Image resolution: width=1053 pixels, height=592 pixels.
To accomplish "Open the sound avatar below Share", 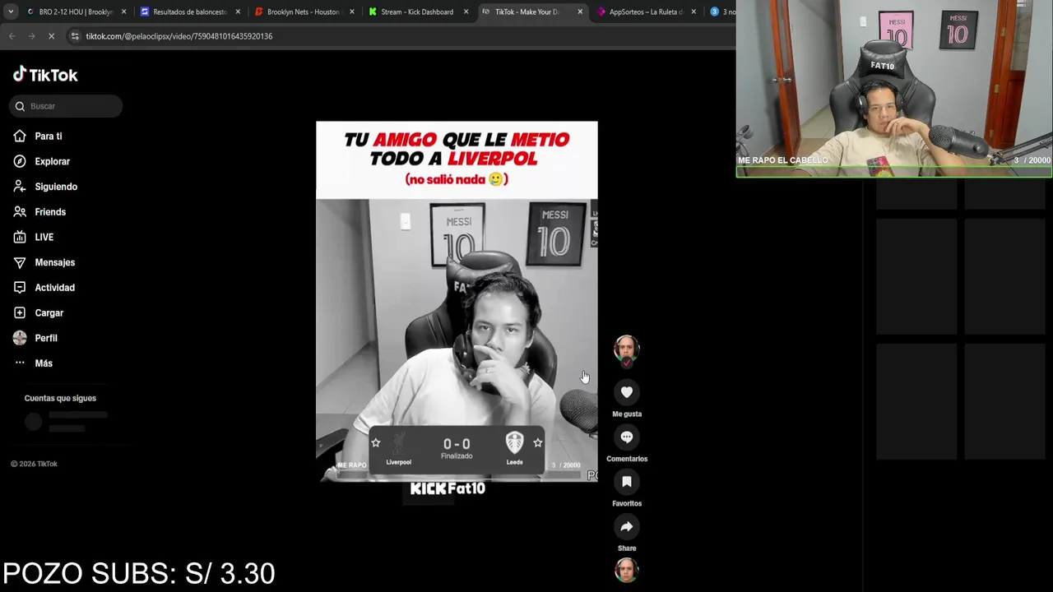I will (x=627, y=570).
